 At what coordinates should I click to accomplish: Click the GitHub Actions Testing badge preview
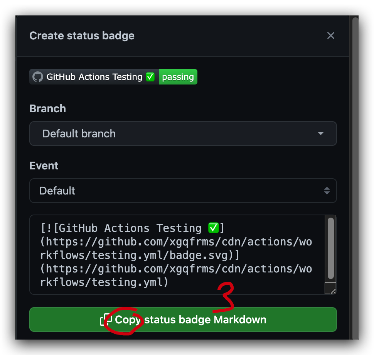(113, 77)
